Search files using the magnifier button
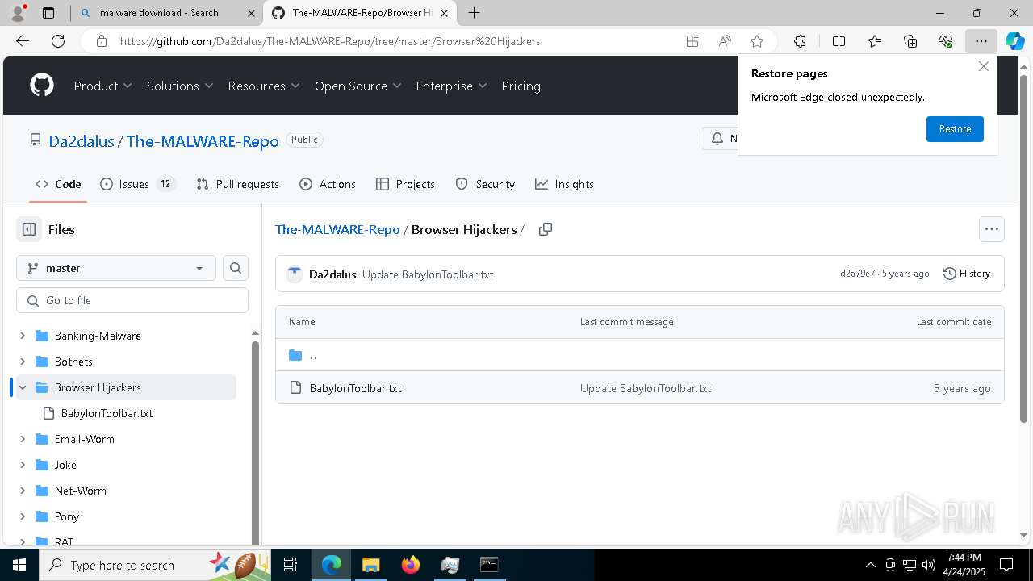 point(236,268)
